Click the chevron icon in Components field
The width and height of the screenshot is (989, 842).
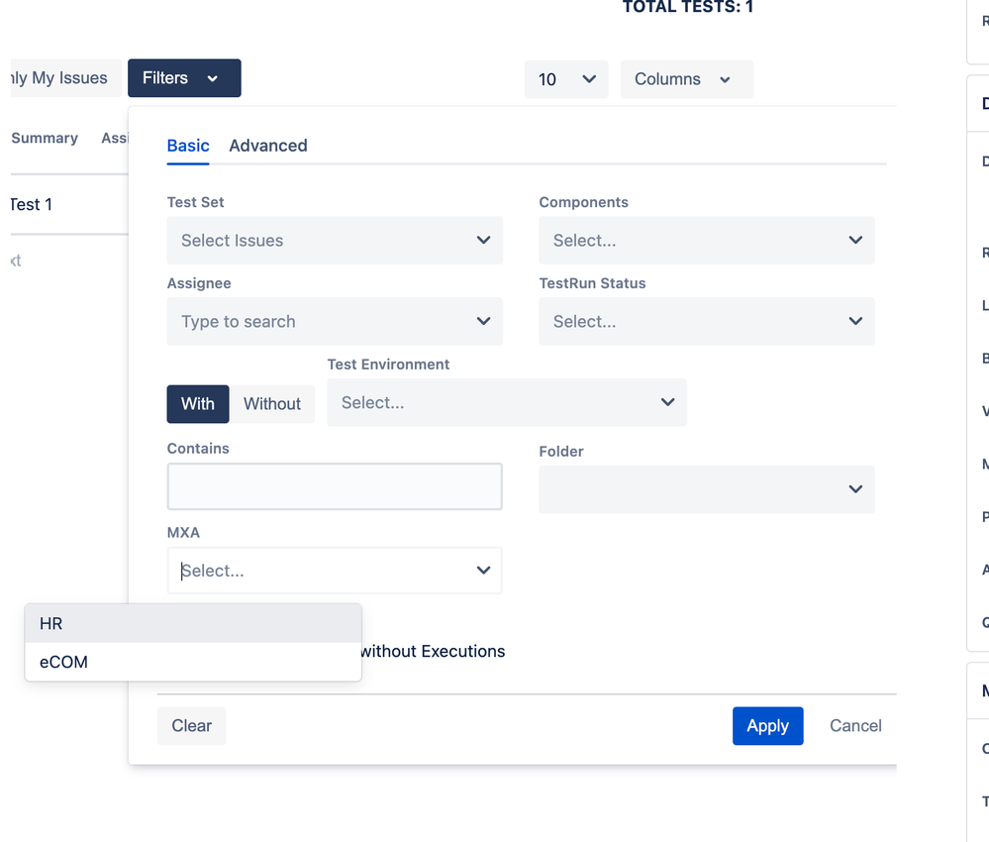[856, 241]
